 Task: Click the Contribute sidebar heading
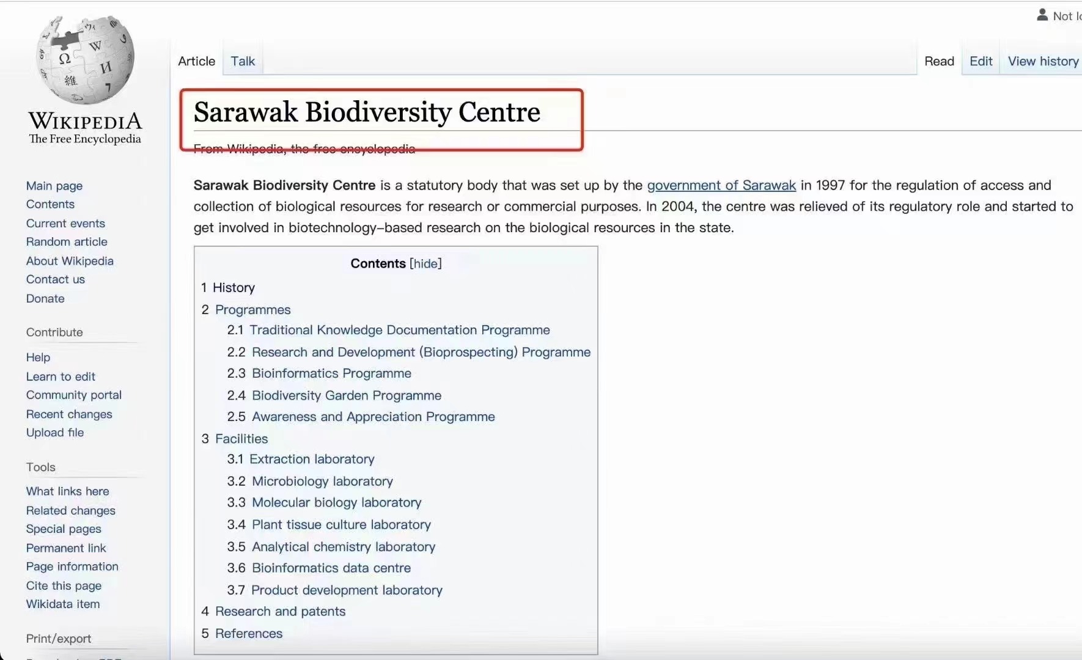(x=54, y=332)
